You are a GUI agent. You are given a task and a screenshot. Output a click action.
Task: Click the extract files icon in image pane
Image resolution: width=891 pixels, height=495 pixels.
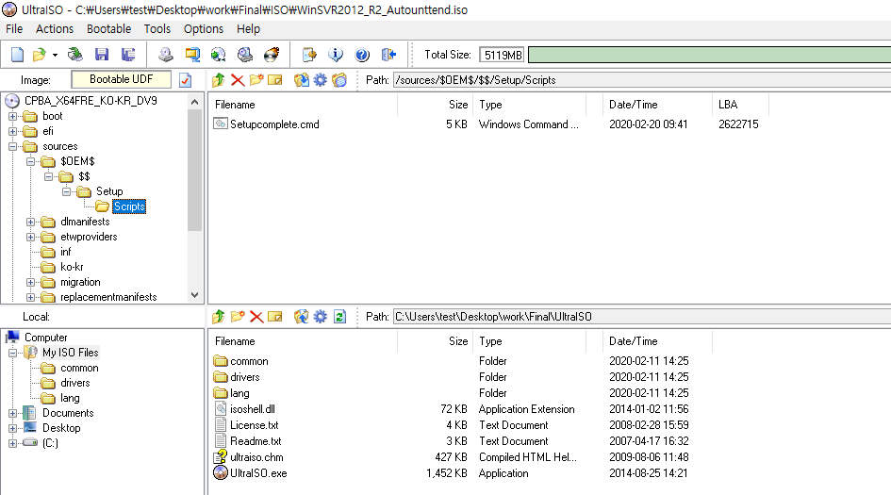coord(301,80)
